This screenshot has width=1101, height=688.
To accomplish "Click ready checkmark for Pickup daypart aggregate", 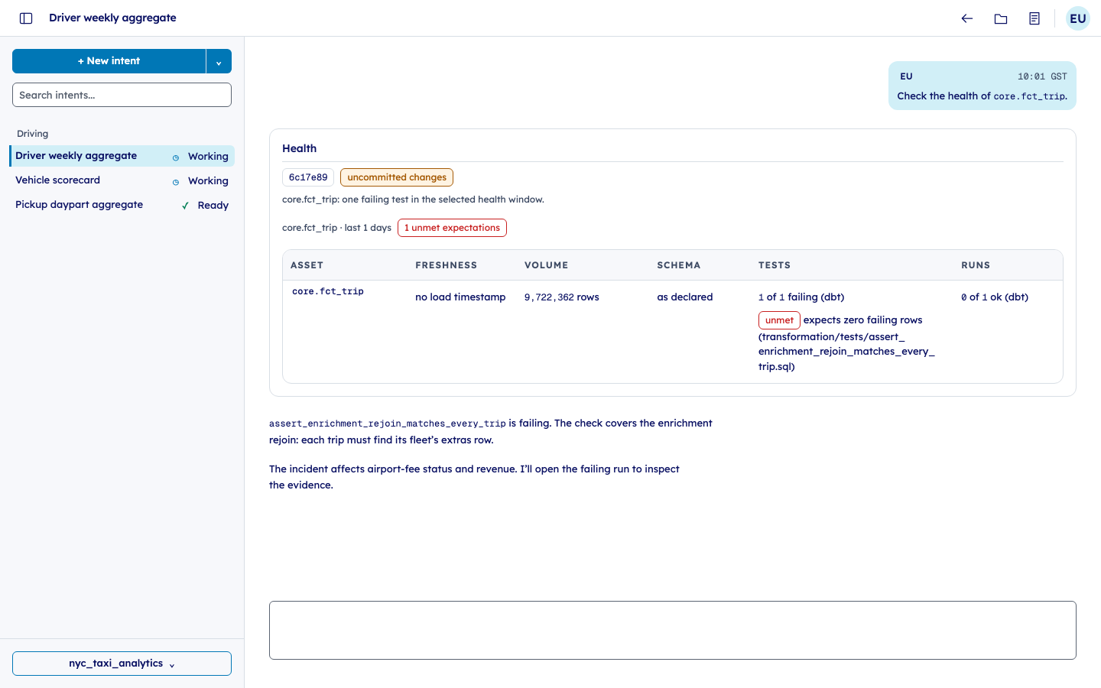I will (185, 206).
